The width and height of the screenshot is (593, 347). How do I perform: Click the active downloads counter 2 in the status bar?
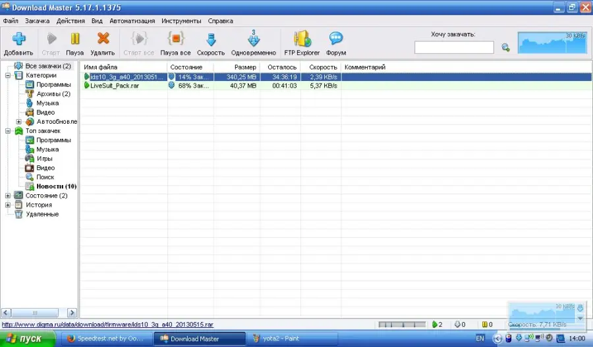(x=438, y=325)
